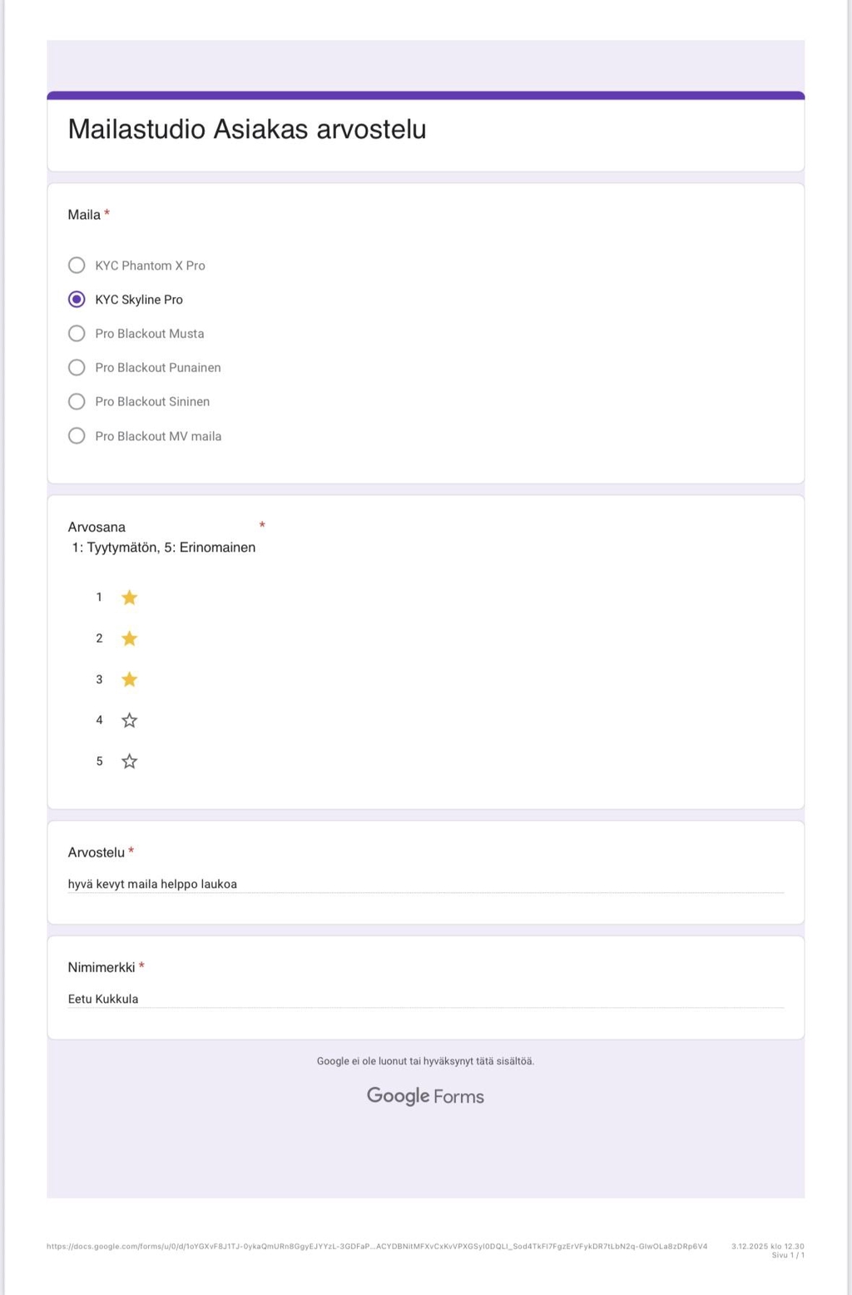Screen dimensions: 852x1295
Task: Click the third filled star
Action: 129,679
